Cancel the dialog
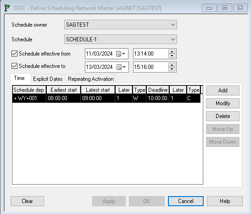The image size is (251, 214). point(186,201)
